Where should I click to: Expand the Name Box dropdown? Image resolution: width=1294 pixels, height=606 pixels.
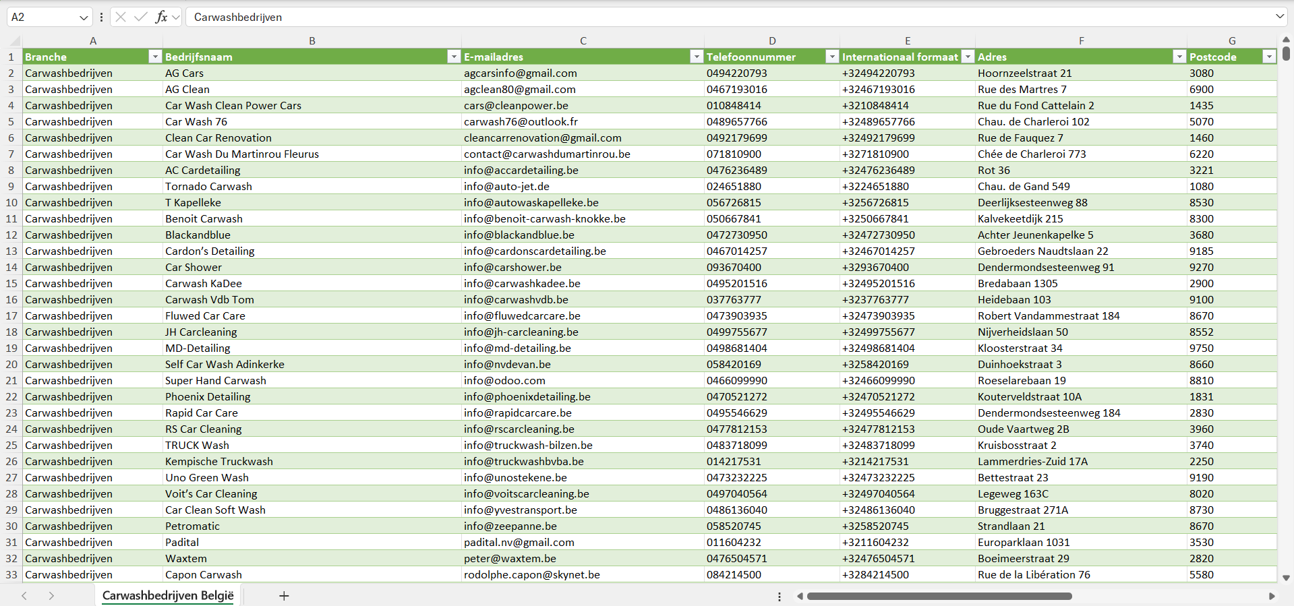point(84,18)
